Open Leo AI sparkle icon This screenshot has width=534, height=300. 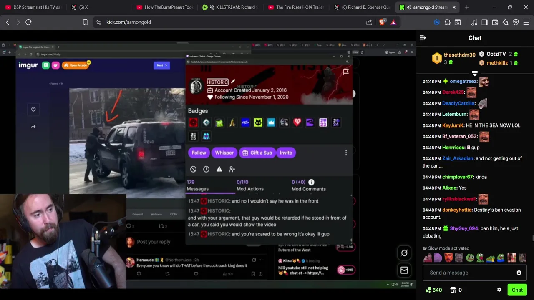click(x=505, y=22)
